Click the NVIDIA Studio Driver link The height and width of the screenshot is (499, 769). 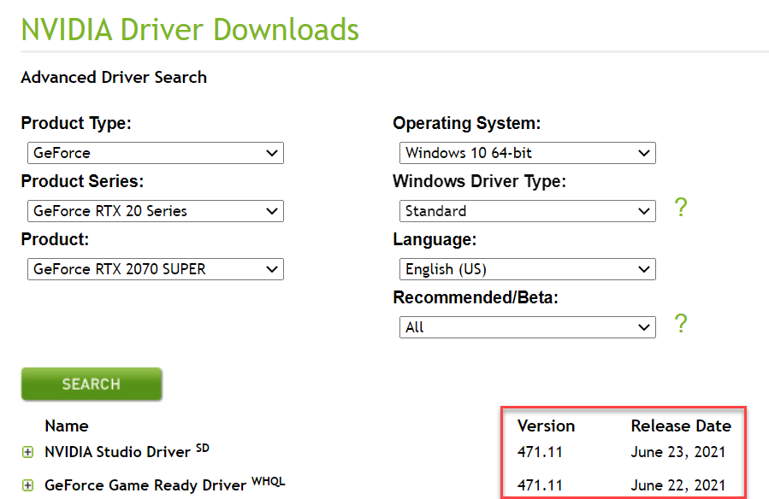coord(118,451)
